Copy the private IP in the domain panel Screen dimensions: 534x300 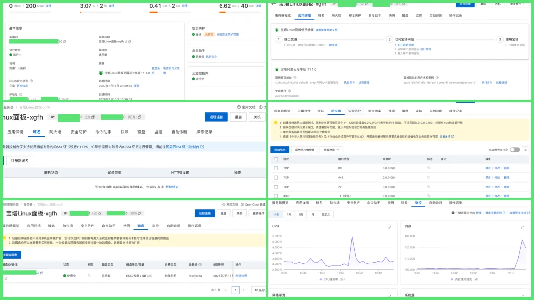pos(139,117)
